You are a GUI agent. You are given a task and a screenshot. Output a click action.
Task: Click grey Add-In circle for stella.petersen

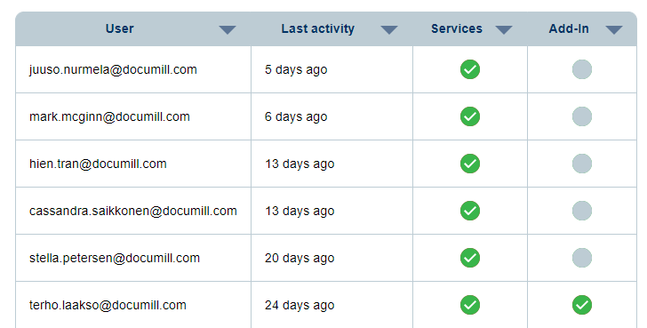[582, 258]
